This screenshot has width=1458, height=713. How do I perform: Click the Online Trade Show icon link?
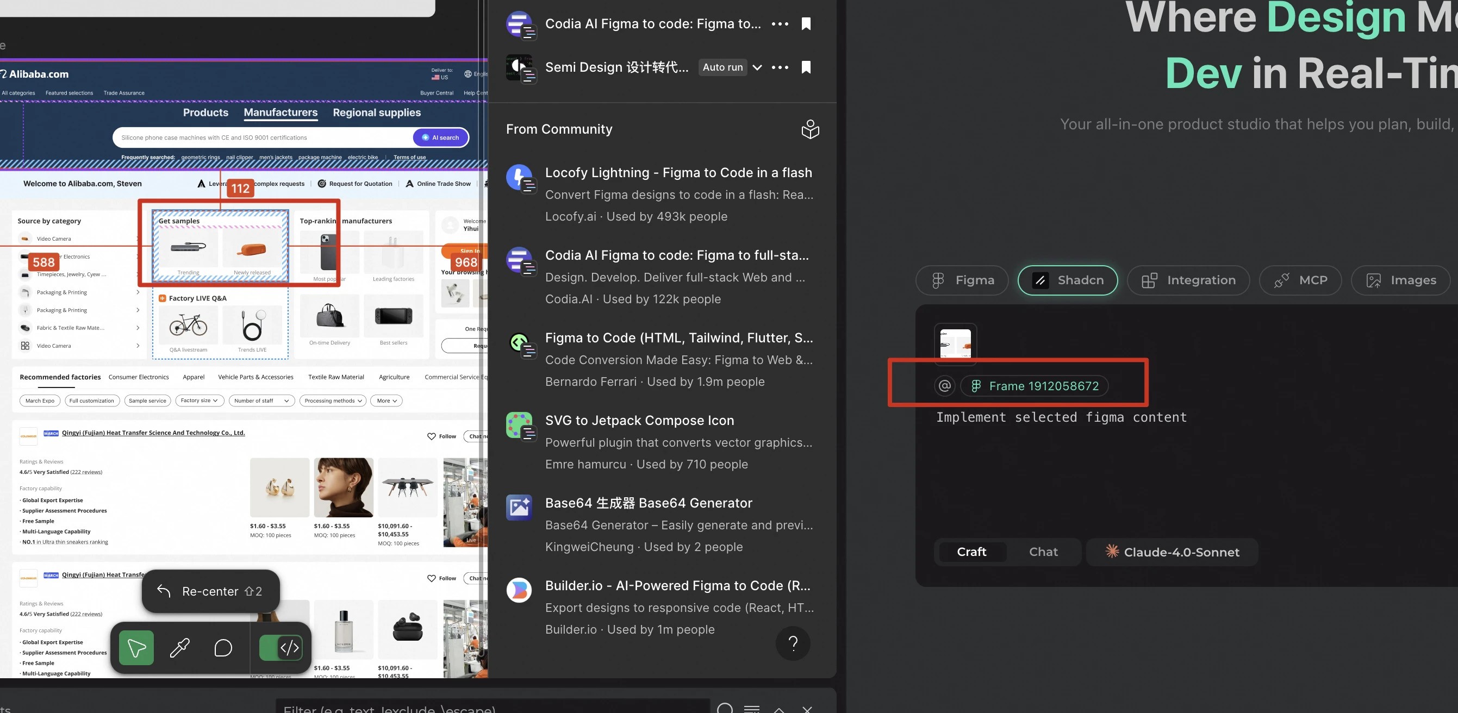pyautogui.click(x=438, y=184)
